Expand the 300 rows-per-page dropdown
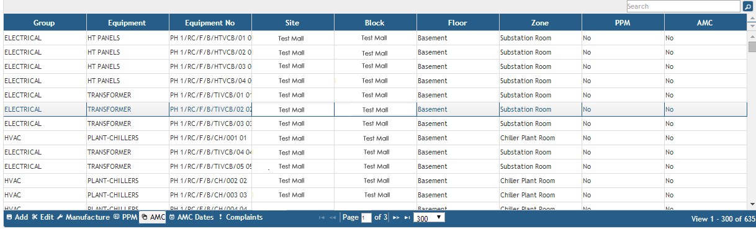 click(x=429, y=218)
